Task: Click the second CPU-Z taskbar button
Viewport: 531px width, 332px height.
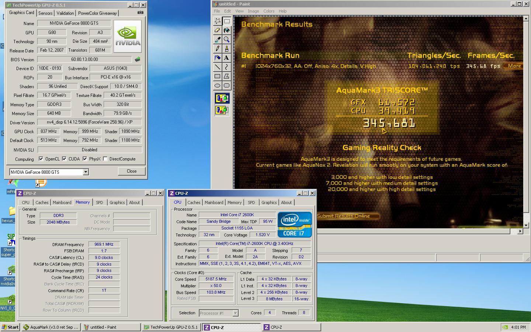Action: 291,327
